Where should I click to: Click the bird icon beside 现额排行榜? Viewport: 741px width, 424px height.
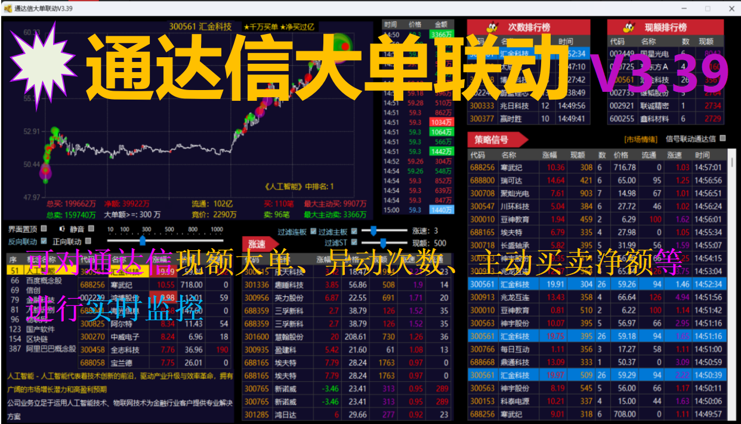628,27
